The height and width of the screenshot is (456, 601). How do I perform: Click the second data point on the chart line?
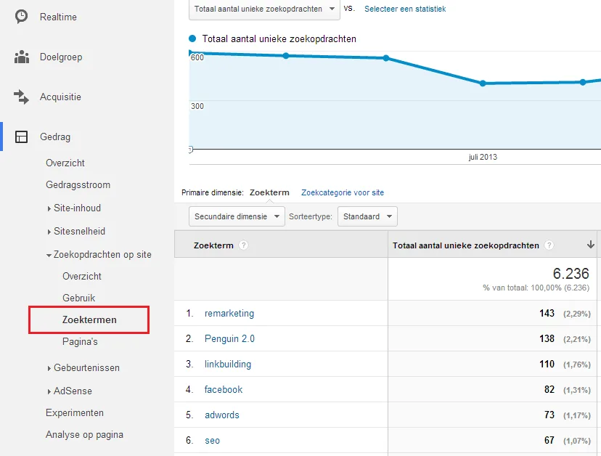pyautogui.click(x=286, y=56)
